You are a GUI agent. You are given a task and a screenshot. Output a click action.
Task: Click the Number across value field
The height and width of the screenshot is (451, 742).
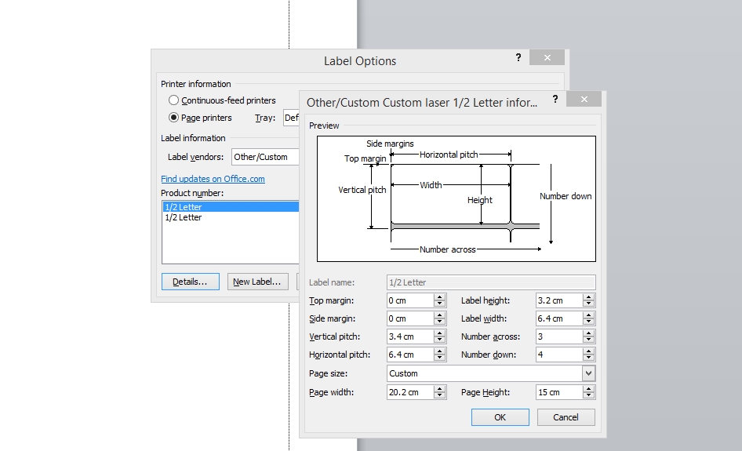point(559,336)
